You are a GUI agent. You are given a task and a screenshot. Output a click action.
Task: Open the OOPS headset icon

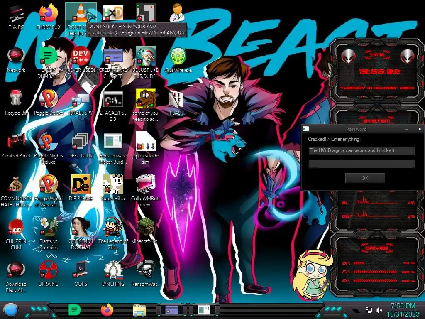[81, 274]
